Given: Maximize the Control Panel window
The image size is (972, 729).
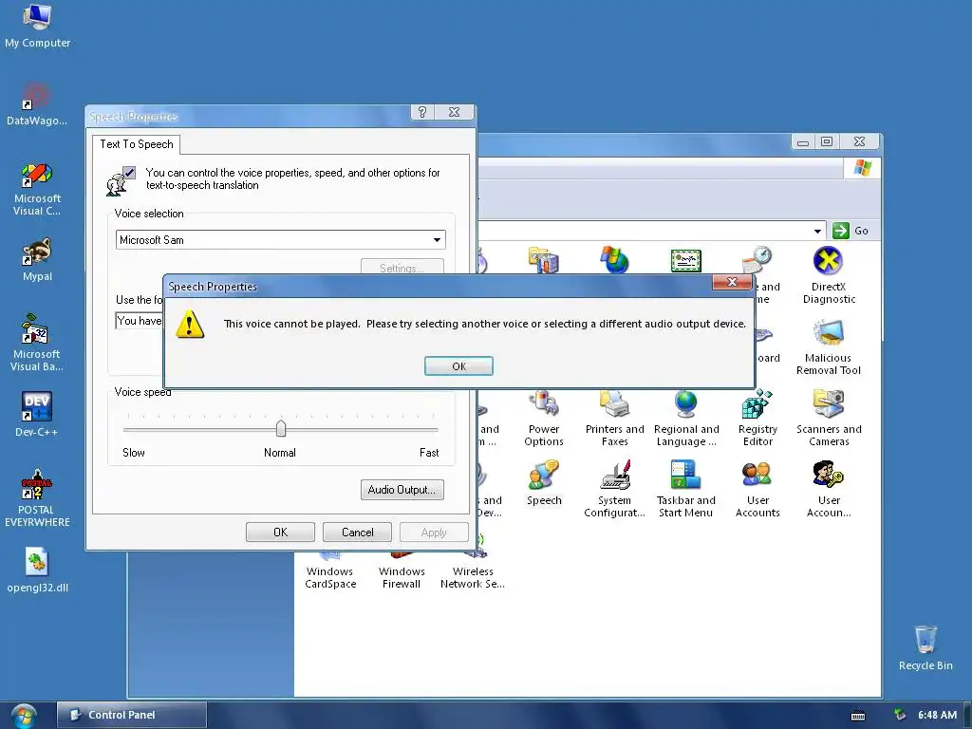Looking at the screenshot, I should [827, 142].
